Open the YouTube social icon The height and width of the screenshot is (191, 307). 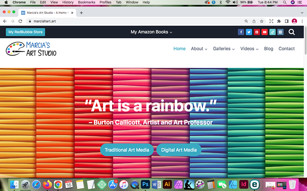pyautogui.click(x=264, y=32)
